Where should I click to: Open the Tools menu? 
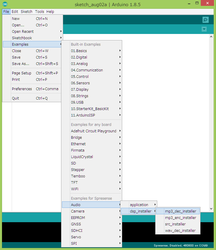[x=39, y=11]
